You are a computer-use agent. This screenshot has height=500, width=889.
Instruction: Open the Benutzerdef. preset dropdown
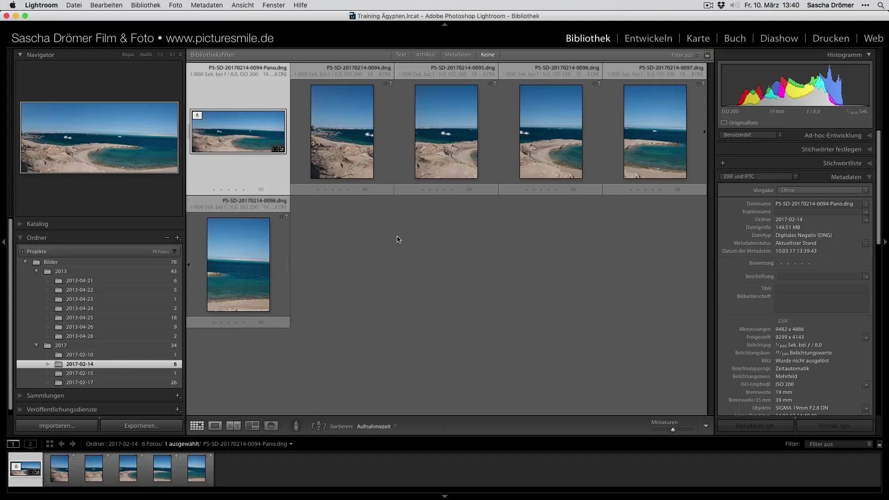pyautogui.click(x=751, y=135)
